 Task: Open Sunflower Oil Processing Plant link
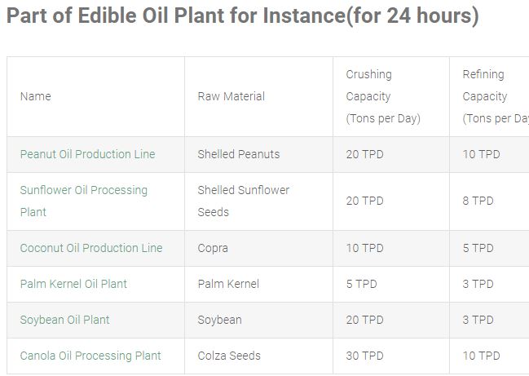pos(84,201)
